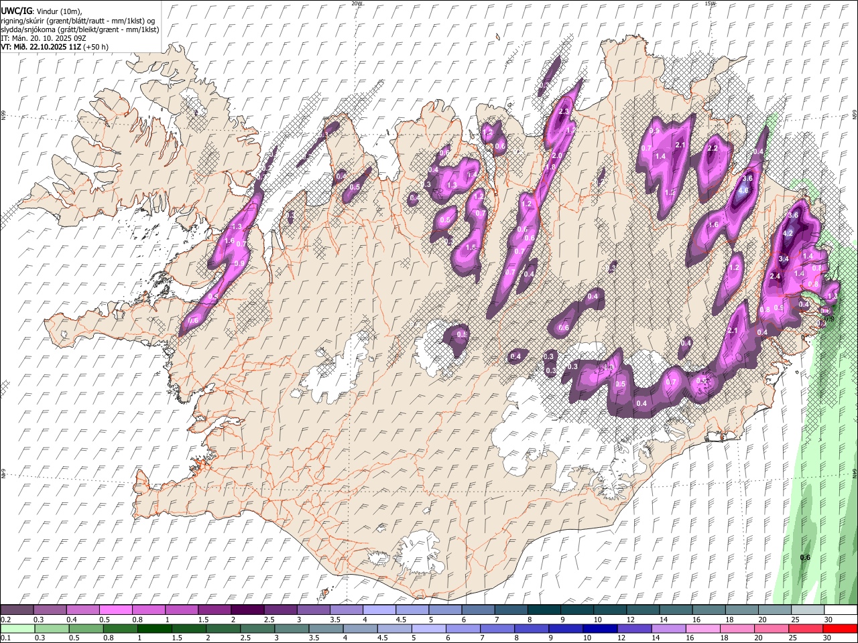
Task: Click the '0.4' label in the snow legend scale
Action: (72, 620)
